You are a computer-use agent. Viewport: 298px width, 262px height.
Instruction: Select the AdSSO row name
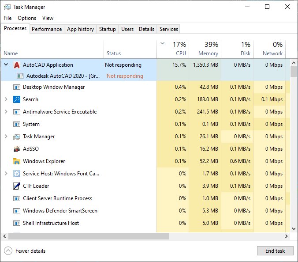[x=31, y=149]
